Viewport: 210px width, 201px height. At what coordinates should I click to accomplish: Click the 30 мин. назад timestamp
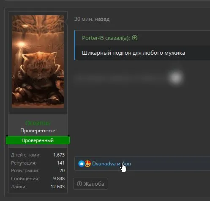pyautogui.click(x=92, y=19)
